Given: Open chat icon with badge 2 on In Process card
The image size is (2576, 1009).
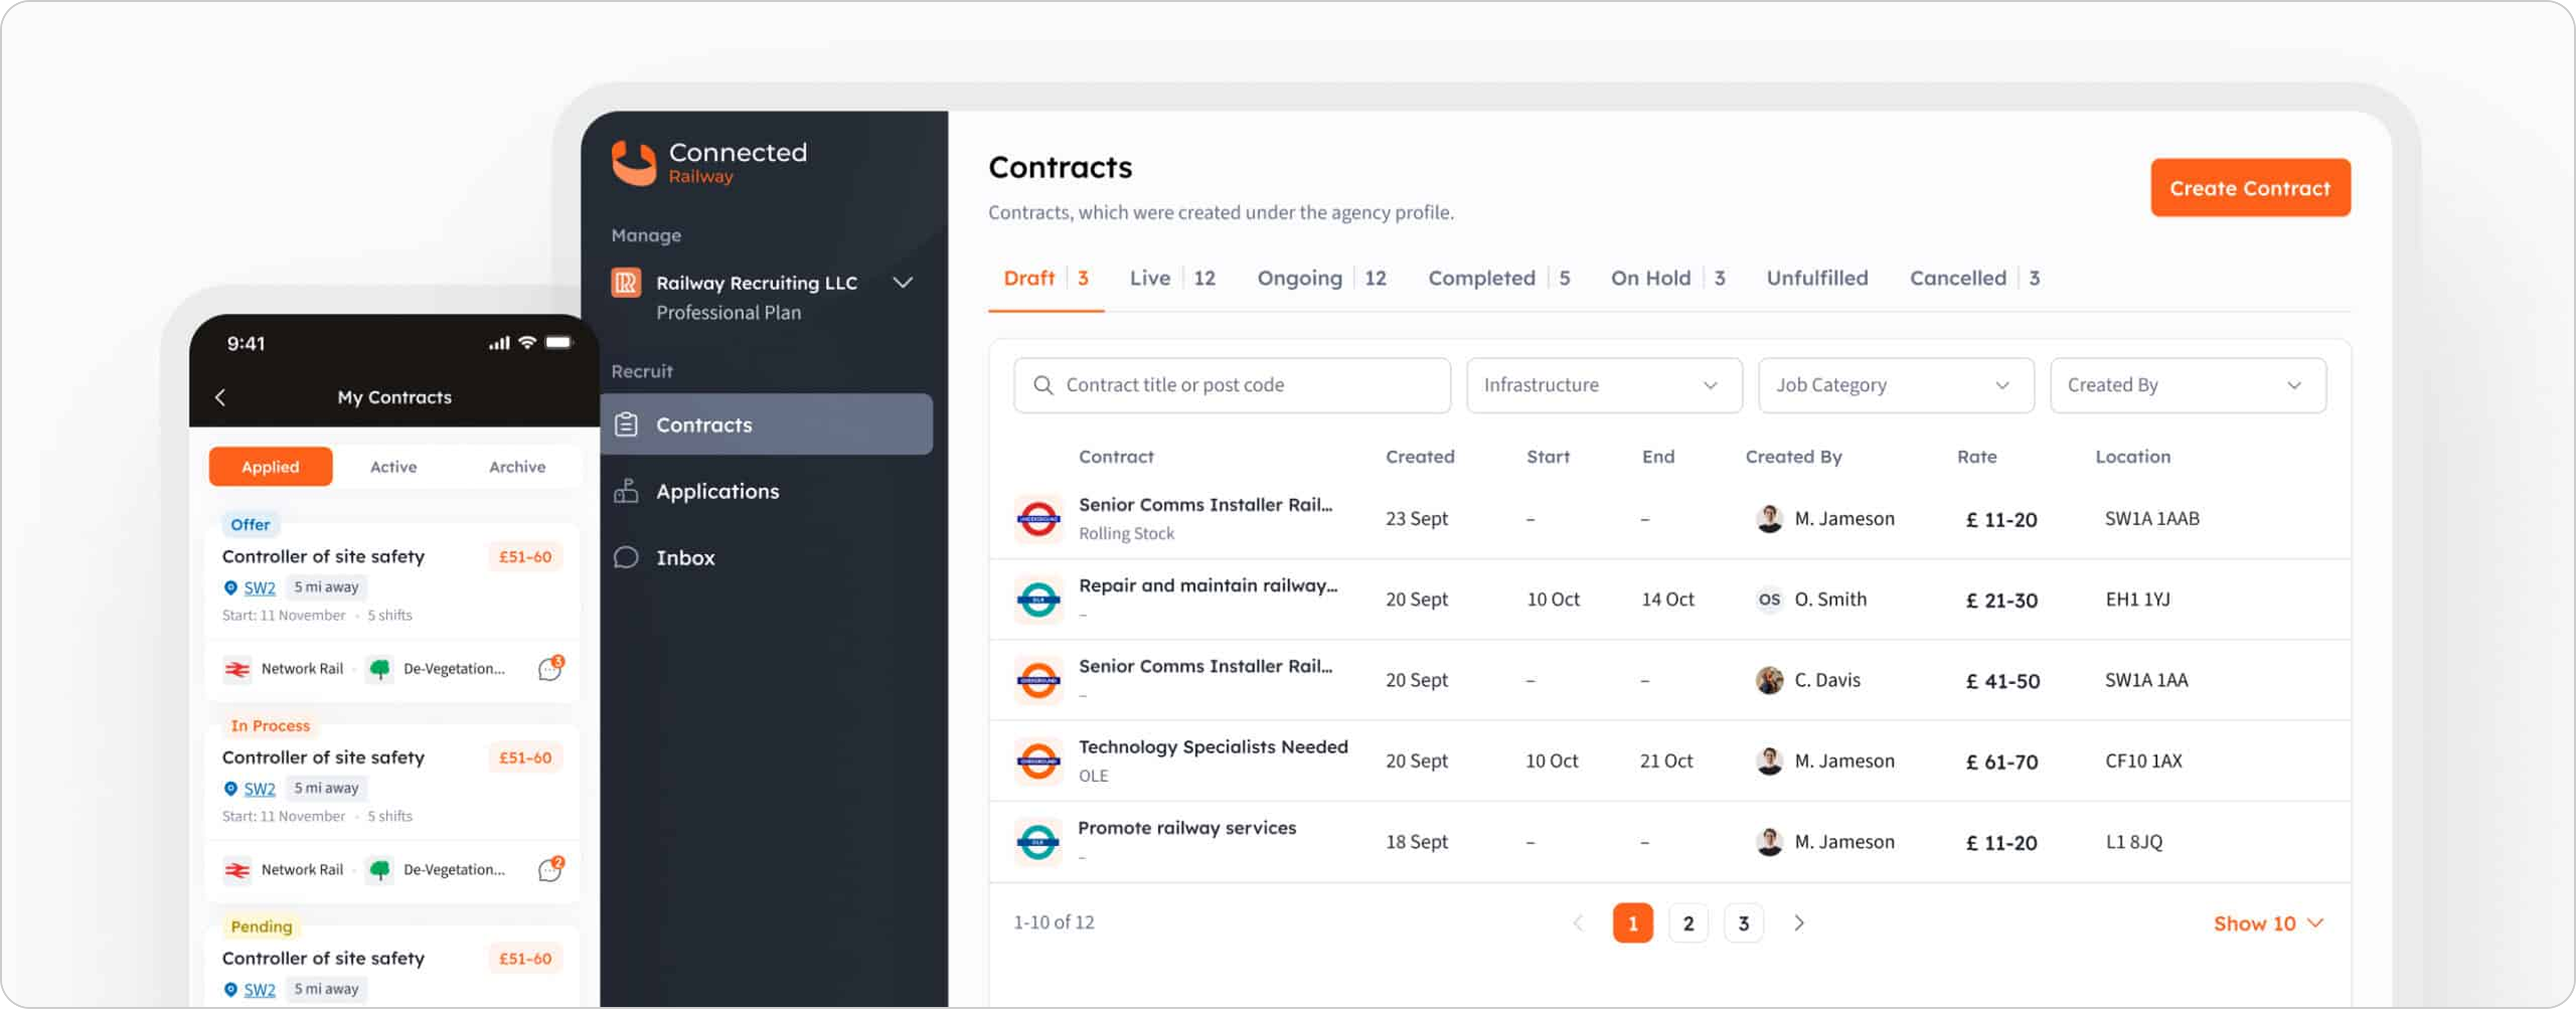Looking at the screenshot, I should 551,869.
